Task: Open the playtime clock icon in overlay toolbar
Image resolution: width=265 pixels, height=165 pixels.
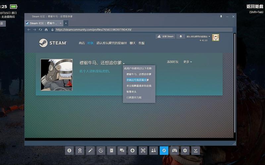Action: coord(101,150)
